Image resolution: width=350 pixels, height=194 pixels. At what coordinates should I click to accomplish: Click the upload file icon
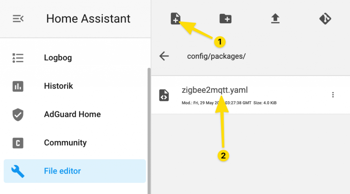pyautogui.click(x=275, y=18)
